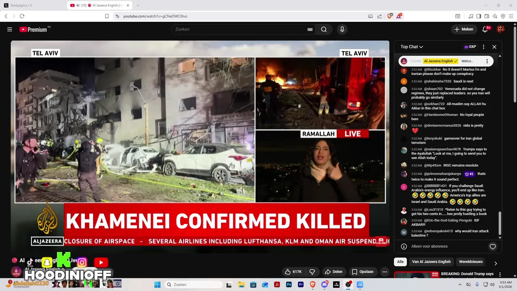This screenshot has height=291, width=517.
Task: Open live chat options three dots
Action: (x=483, y=47)
